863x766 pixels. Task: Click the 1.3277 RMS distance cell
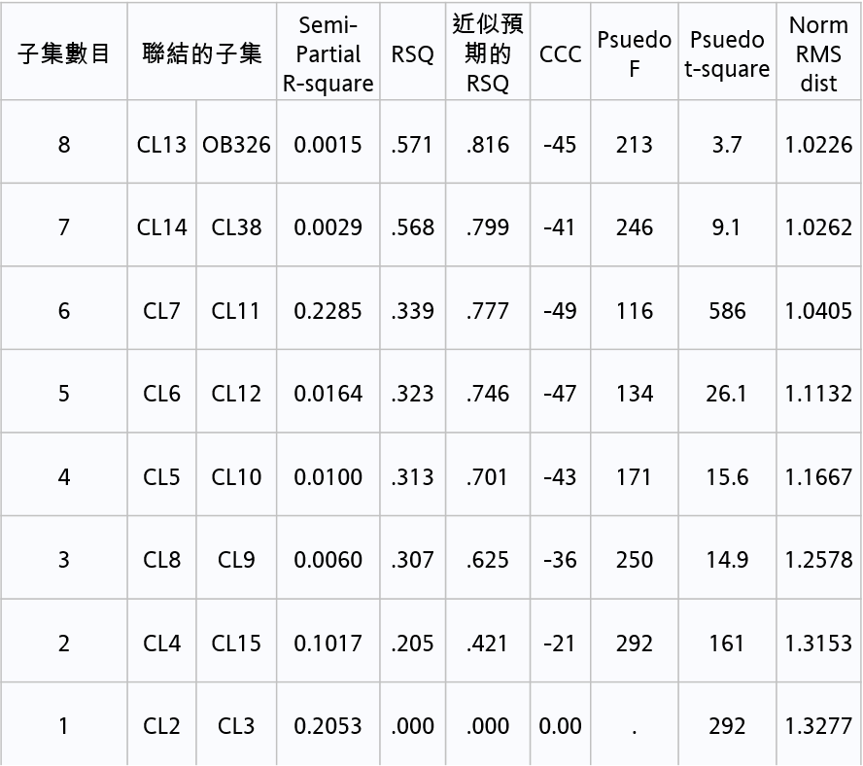[818, 726]
